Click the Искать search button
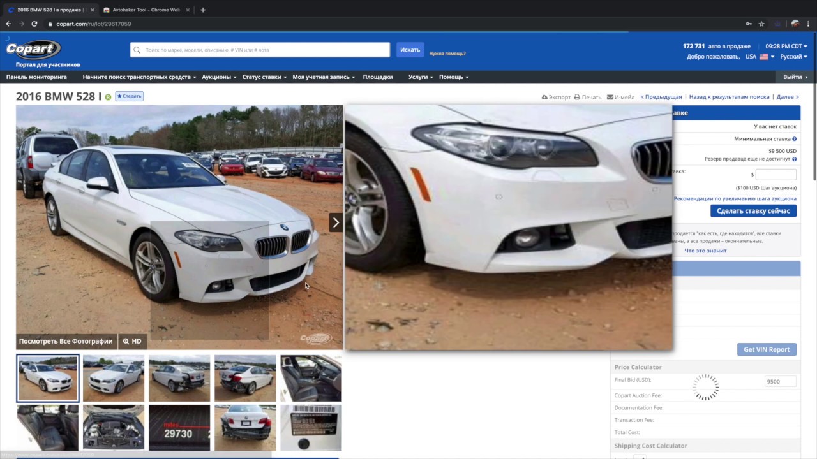The image size is (817, 459). click(410, 50)
